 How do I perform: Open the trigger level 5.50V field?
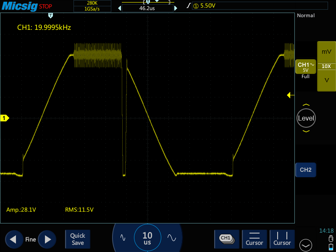pyautogui.click(x=260, y=6)
